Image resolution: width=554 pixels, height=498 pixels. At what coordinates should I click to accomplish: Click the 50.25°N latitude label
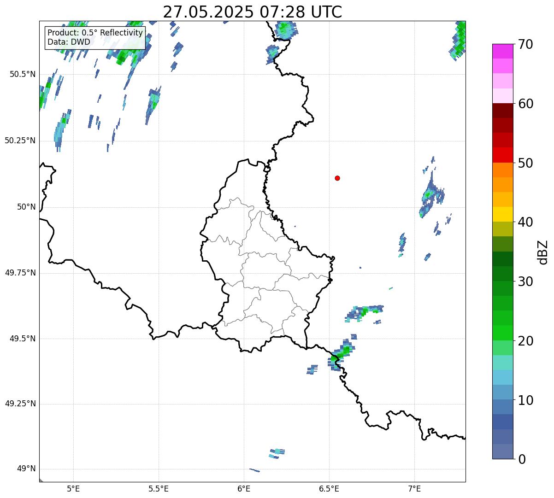pos(20,141)
